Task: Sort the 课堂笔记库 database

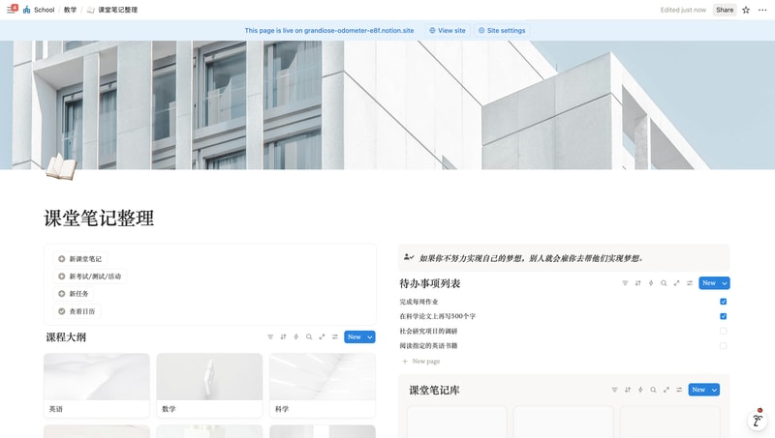Action: [x=627, y=390]
